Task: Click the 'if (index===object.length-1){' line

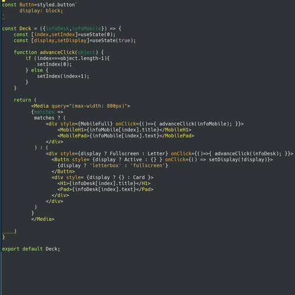Action: tap(67, 58)
